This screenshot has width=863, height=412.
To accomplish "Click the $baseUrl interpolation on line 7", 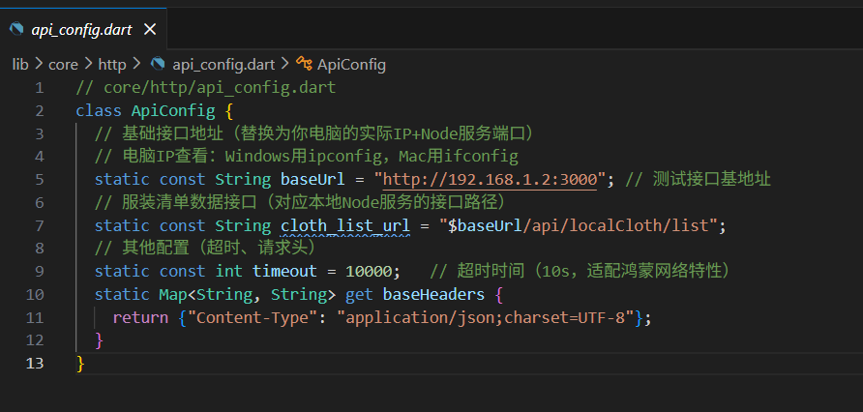I will pyautogui.click(x=485, y=226).
